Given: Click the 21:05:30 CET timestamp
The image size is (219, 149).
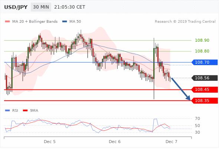Looking at the screenshot, I should point(69,7).
